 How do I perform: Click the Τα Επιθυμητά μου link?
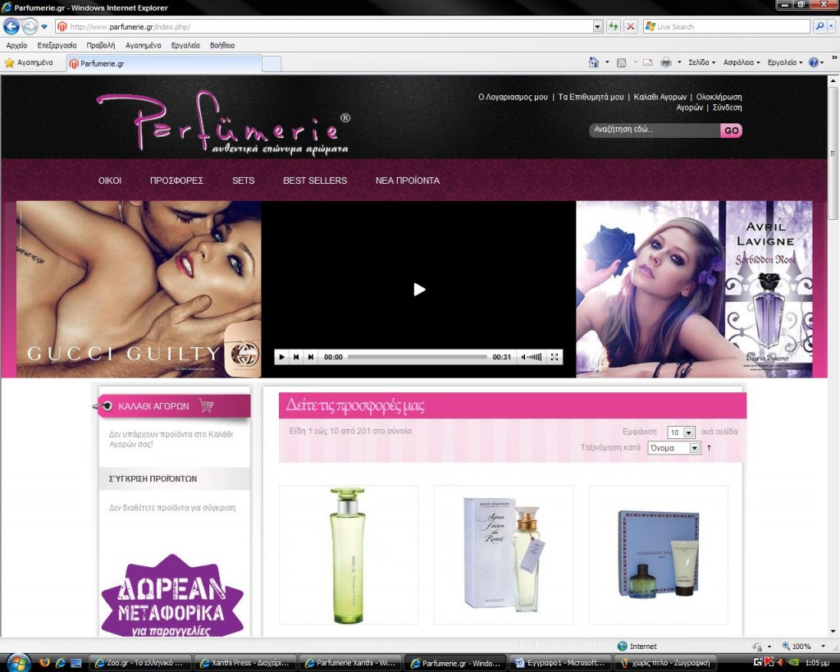click(591, 97)
